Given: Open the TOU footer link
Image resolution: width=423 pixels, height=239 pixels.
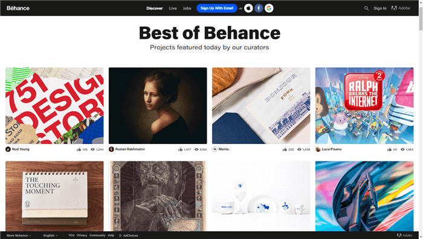Looking at the screenshot, I should point(71,235).
